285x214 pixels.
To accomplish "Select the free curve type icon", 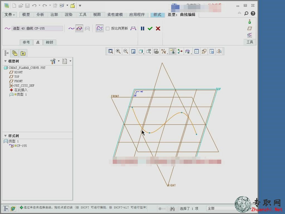I will click(72, 28).
